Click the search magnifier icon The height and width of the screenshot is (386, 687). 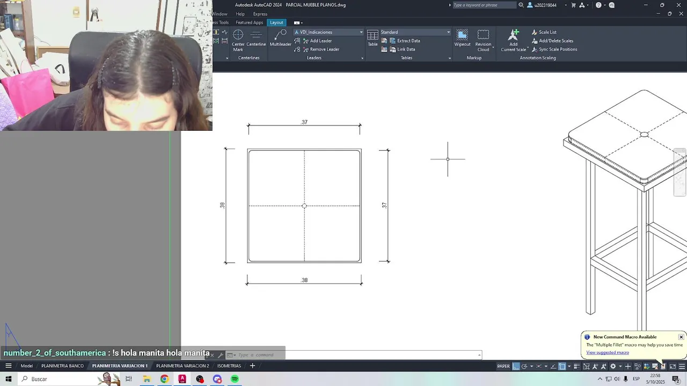pos(521,5)
